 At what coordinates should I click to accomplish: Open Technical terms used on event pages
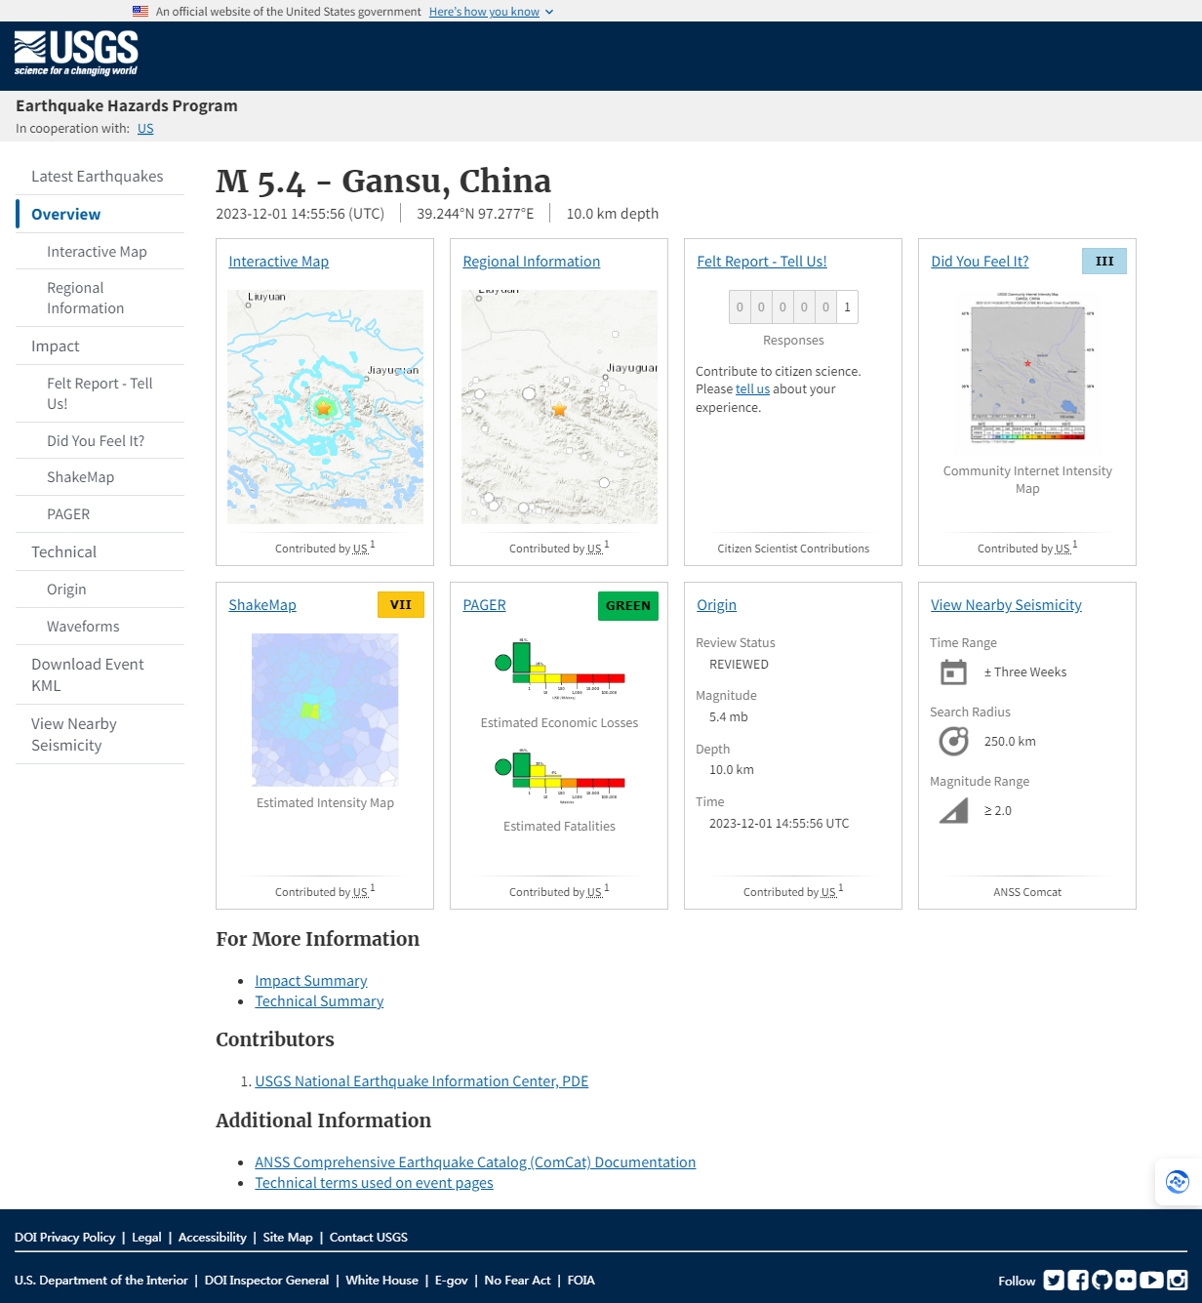(x=374, y=1182)
